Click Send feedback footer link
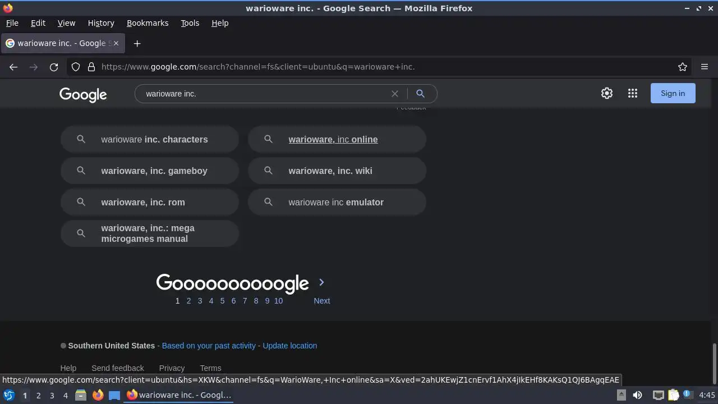718x404 pixels. coord(118,368)
